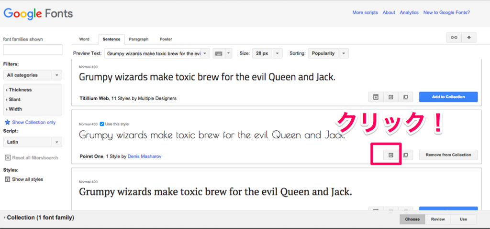Expand the Slant filter
This screenshot has width=490, height=229.
[13, 99]
